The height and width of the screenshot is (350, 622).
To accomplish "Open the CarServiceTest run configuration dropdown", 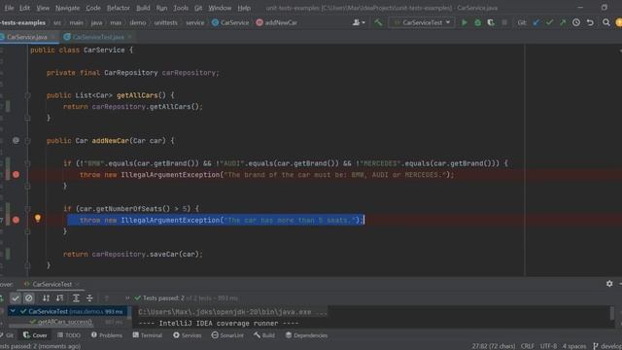I will click(x=421, y=22).
